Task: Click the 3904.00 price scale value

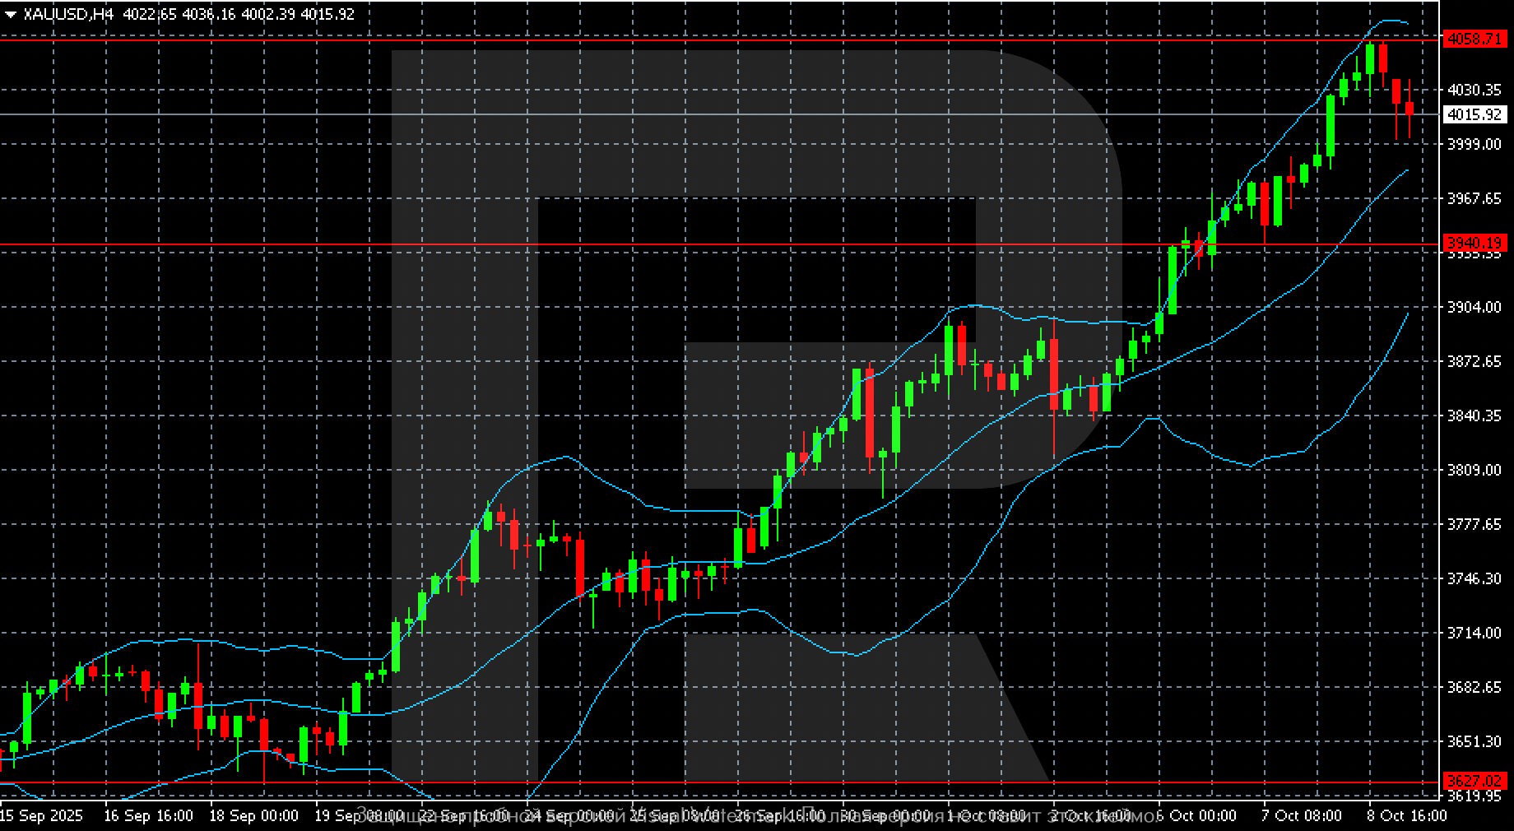Action: [1475, 305]
